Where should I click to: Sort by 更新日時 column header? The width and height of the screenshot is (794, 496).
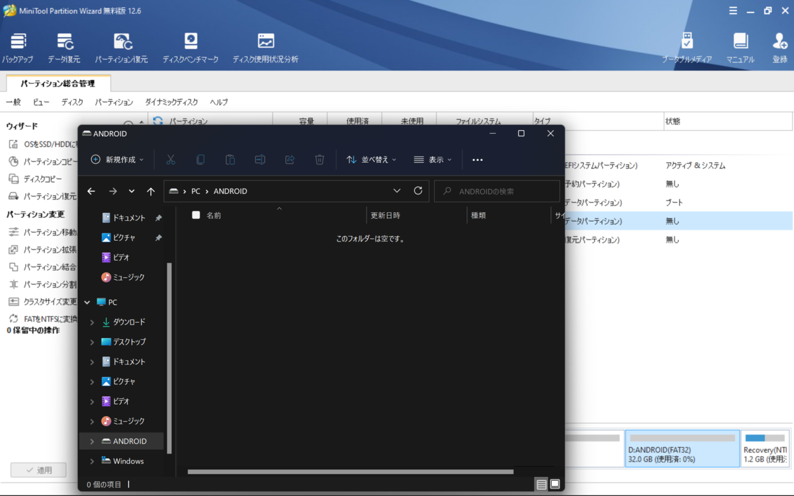click(x=416, y=215)
